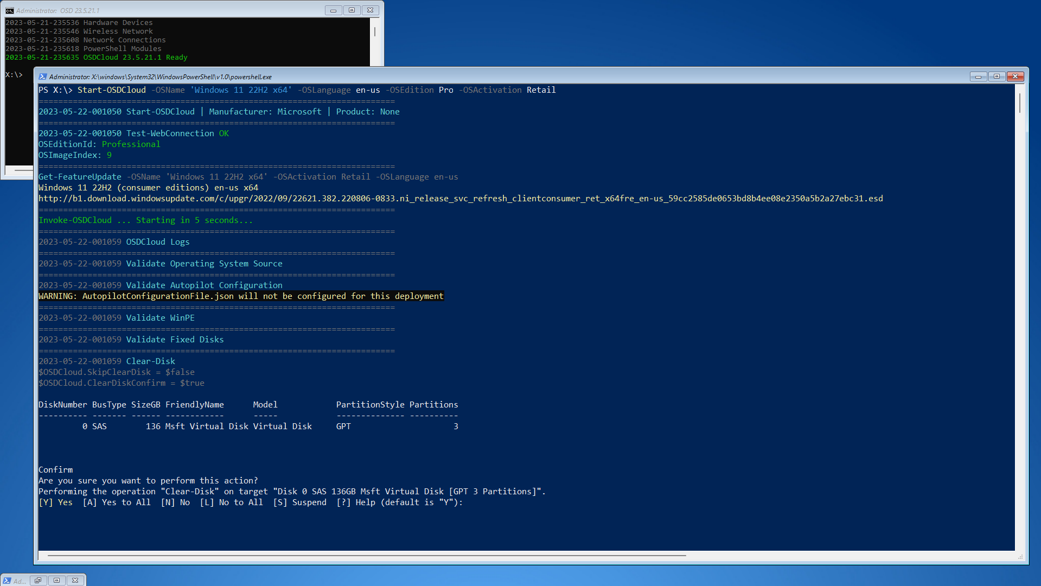The height and width of the screenshot is (586, 1041).
Task: Restore the minimized PowerShell window at bottom-left
Action: [x=38, y=581]
